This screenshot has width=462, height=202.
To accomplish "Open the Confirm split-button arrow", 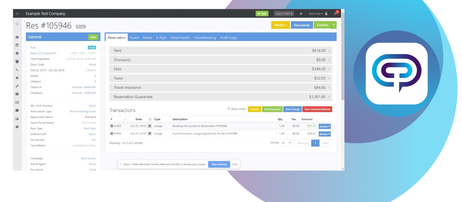I will 334,25.
